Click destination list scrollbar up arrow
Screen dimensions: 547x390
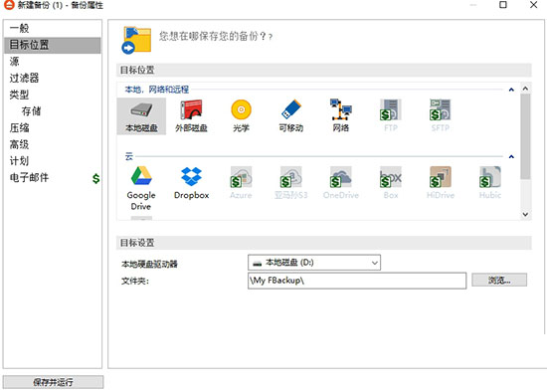click(526, 89)
